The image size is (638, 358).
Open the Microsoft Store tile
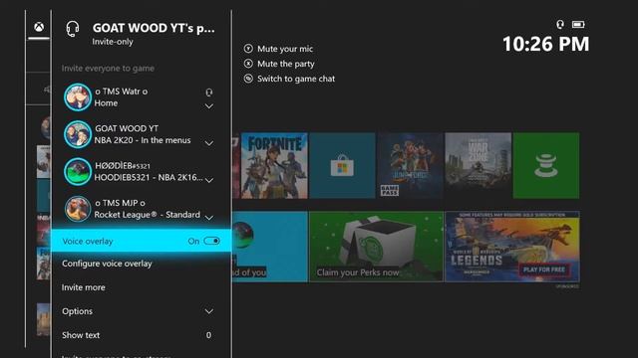pos(342,165)
